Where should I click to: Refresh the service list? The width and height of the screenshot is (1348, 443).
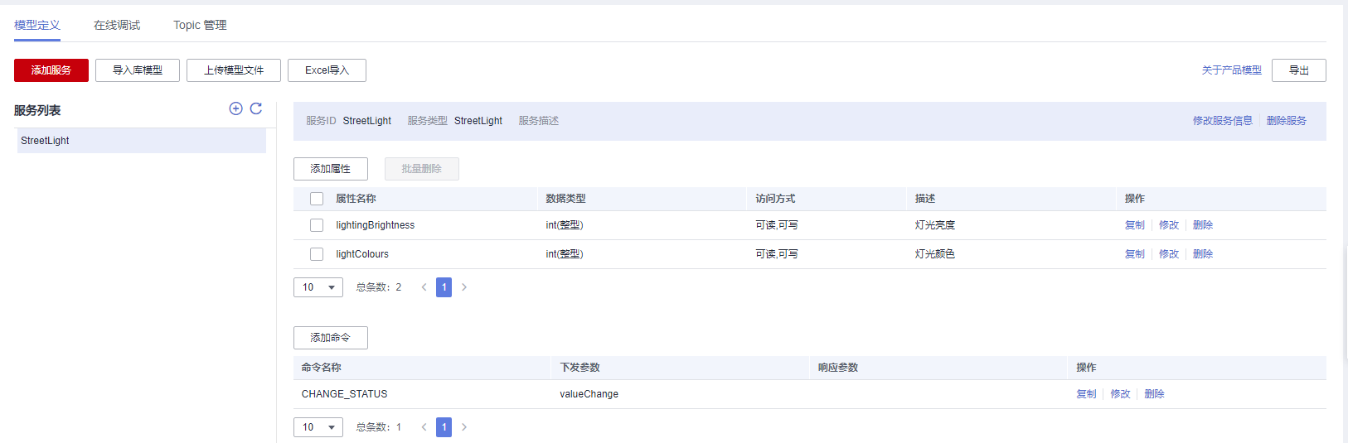(256, 108)
